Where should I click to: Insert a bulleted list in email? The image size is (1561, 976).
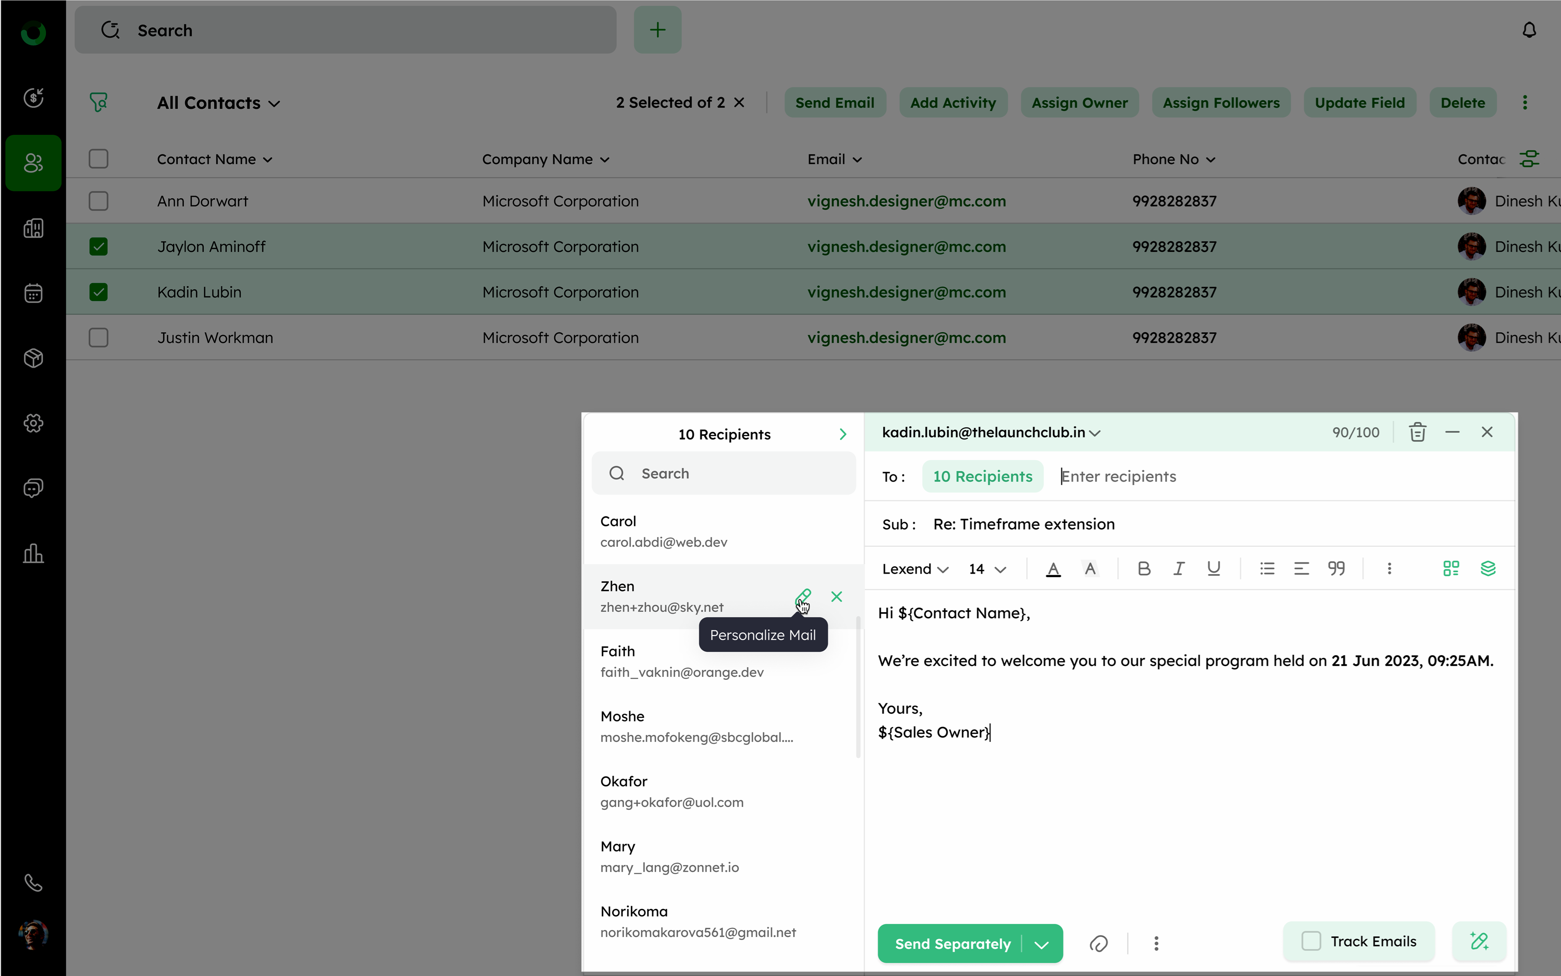tap(1267, 569)
